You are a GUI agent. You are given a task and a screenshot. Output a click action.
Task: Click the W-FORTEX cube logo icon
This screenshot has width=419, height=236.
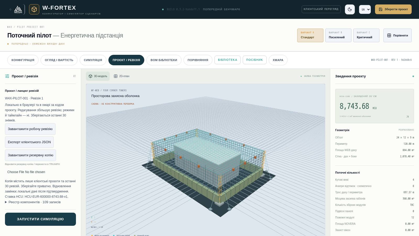[x=34, y=9]
